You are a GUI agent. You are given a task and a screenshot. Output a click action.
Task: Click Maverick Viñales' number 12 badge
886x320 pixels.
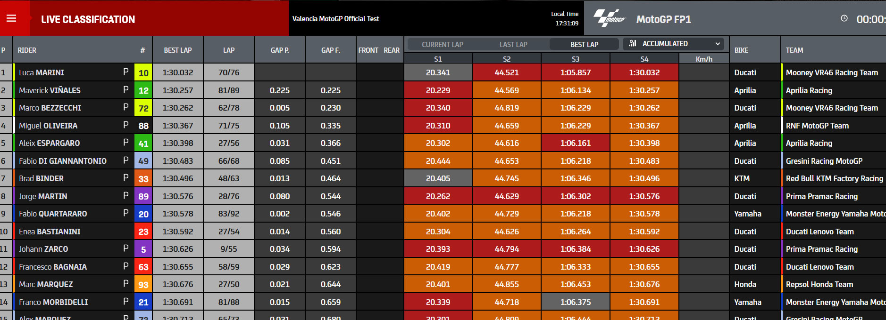143,90
